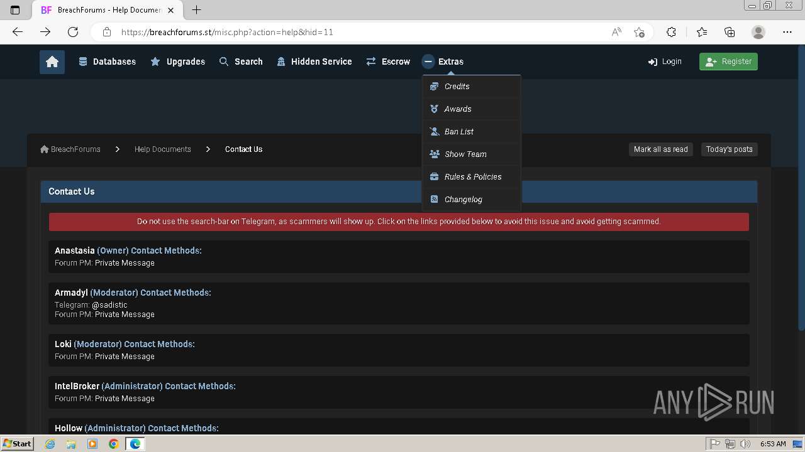Select Awards from Extras menu

coord(471,109)
